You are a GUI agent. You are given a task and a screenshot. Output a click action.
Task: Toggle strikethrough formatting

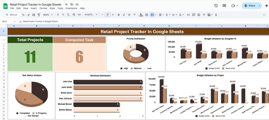(129, 15)
